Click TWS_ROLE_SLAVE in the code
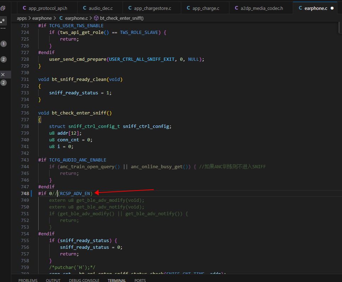The image size is (342, 282). (x=139, y=33)
